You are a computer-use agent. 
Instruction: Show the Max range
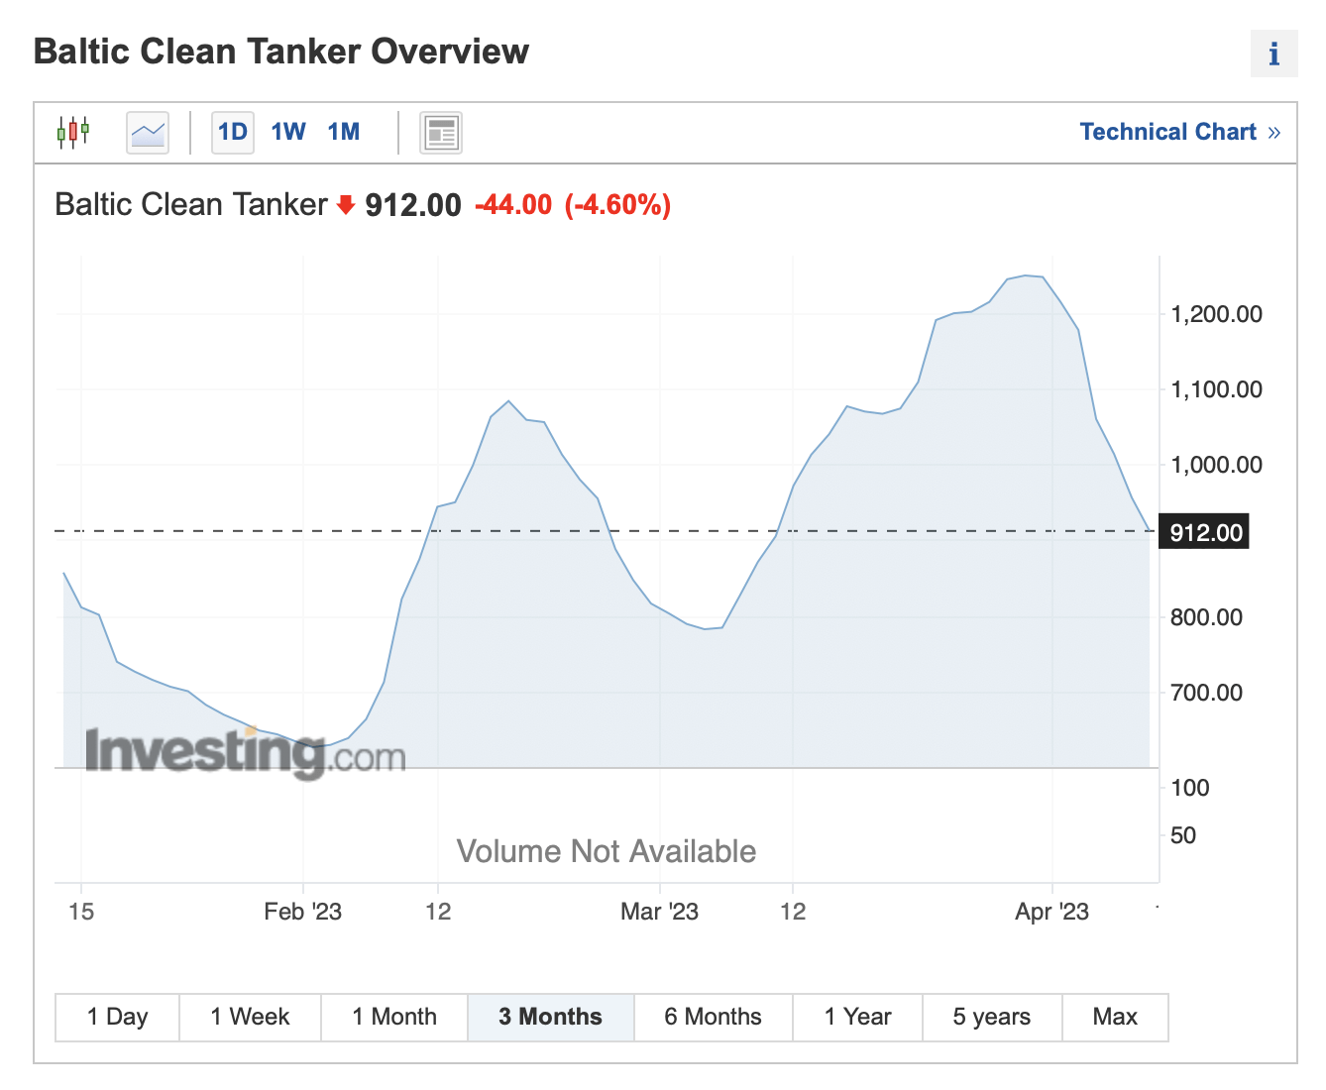pyautogui.click(x=1115, y=1017)
